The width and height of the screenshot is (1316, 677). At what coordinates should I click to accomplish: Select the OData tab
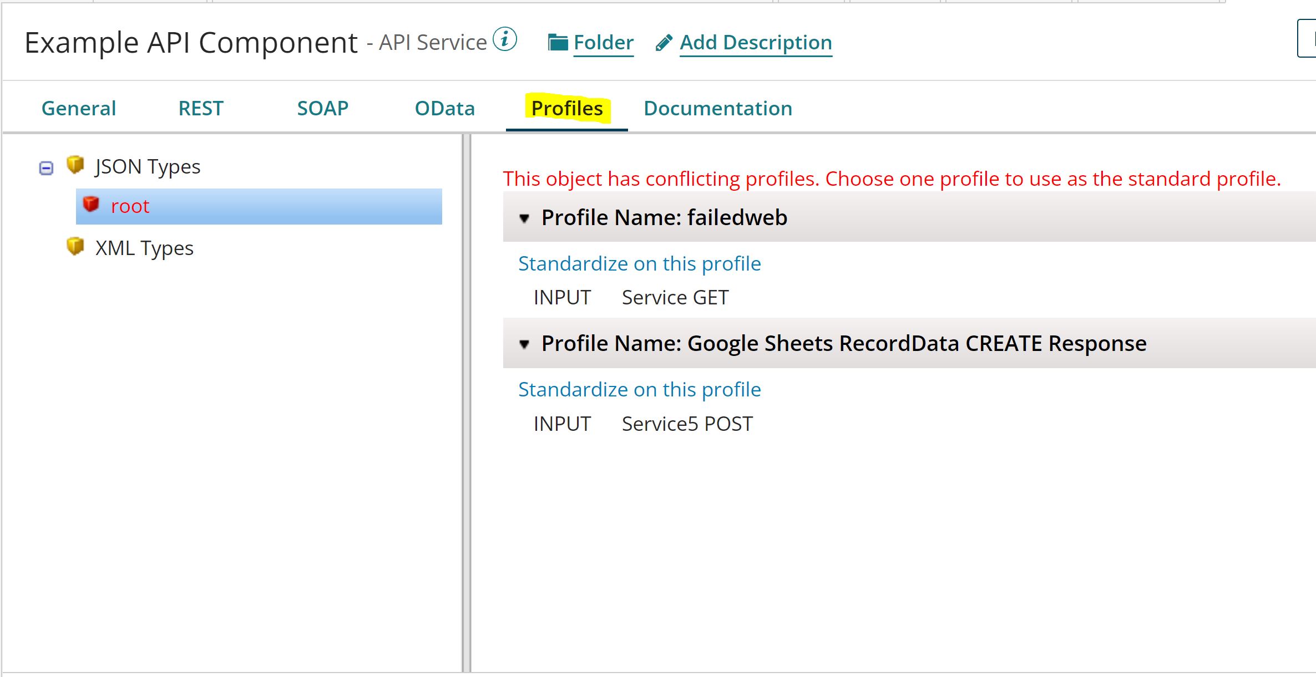pos(444,108)
